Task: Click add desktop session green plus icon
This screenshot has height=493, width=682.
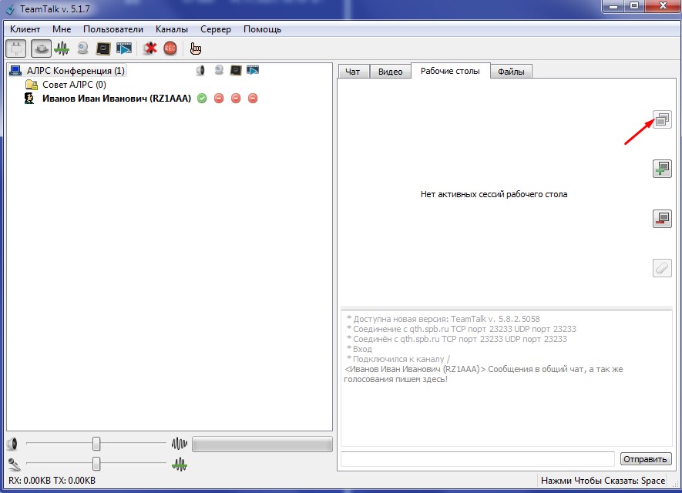Action: (662, 169)
